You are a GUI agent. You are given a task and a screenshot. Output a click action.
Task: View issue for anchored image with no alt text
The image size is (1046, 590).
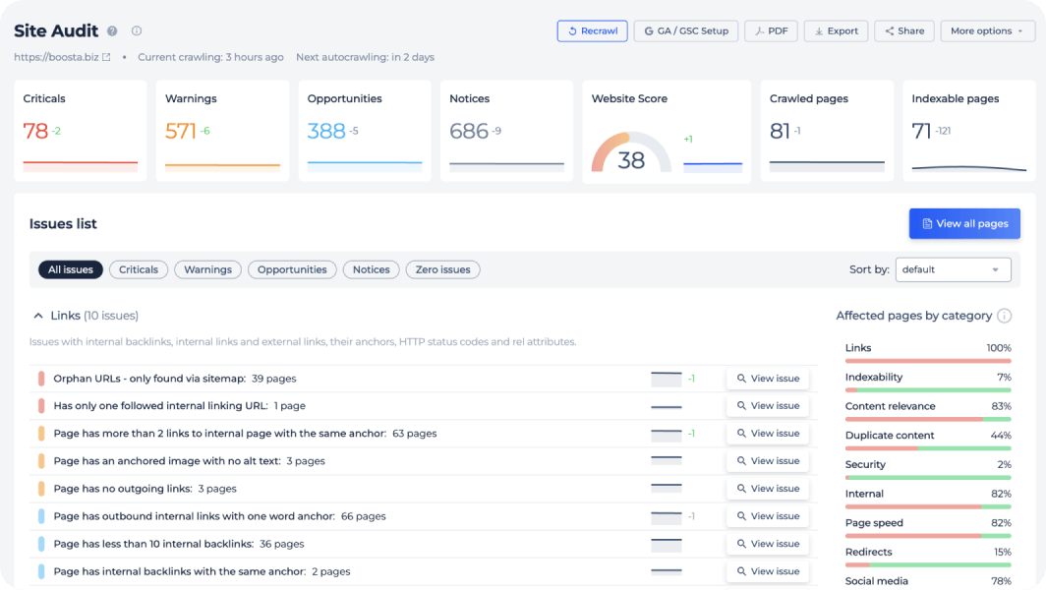point(768,461)
